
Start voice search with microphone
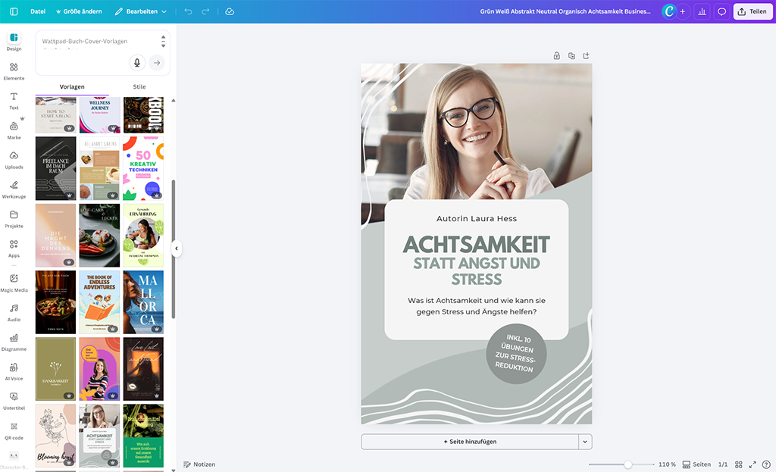point(137,63)
